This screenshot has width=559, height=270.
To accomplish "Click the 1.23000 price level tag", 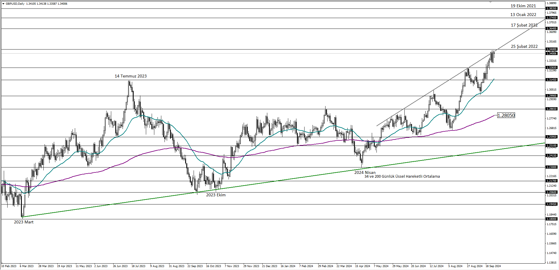I will (x=551, y=167).
